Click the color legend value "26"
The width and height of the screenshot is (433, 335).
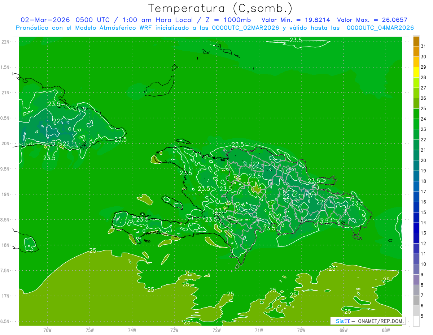(x=424, y=98)
